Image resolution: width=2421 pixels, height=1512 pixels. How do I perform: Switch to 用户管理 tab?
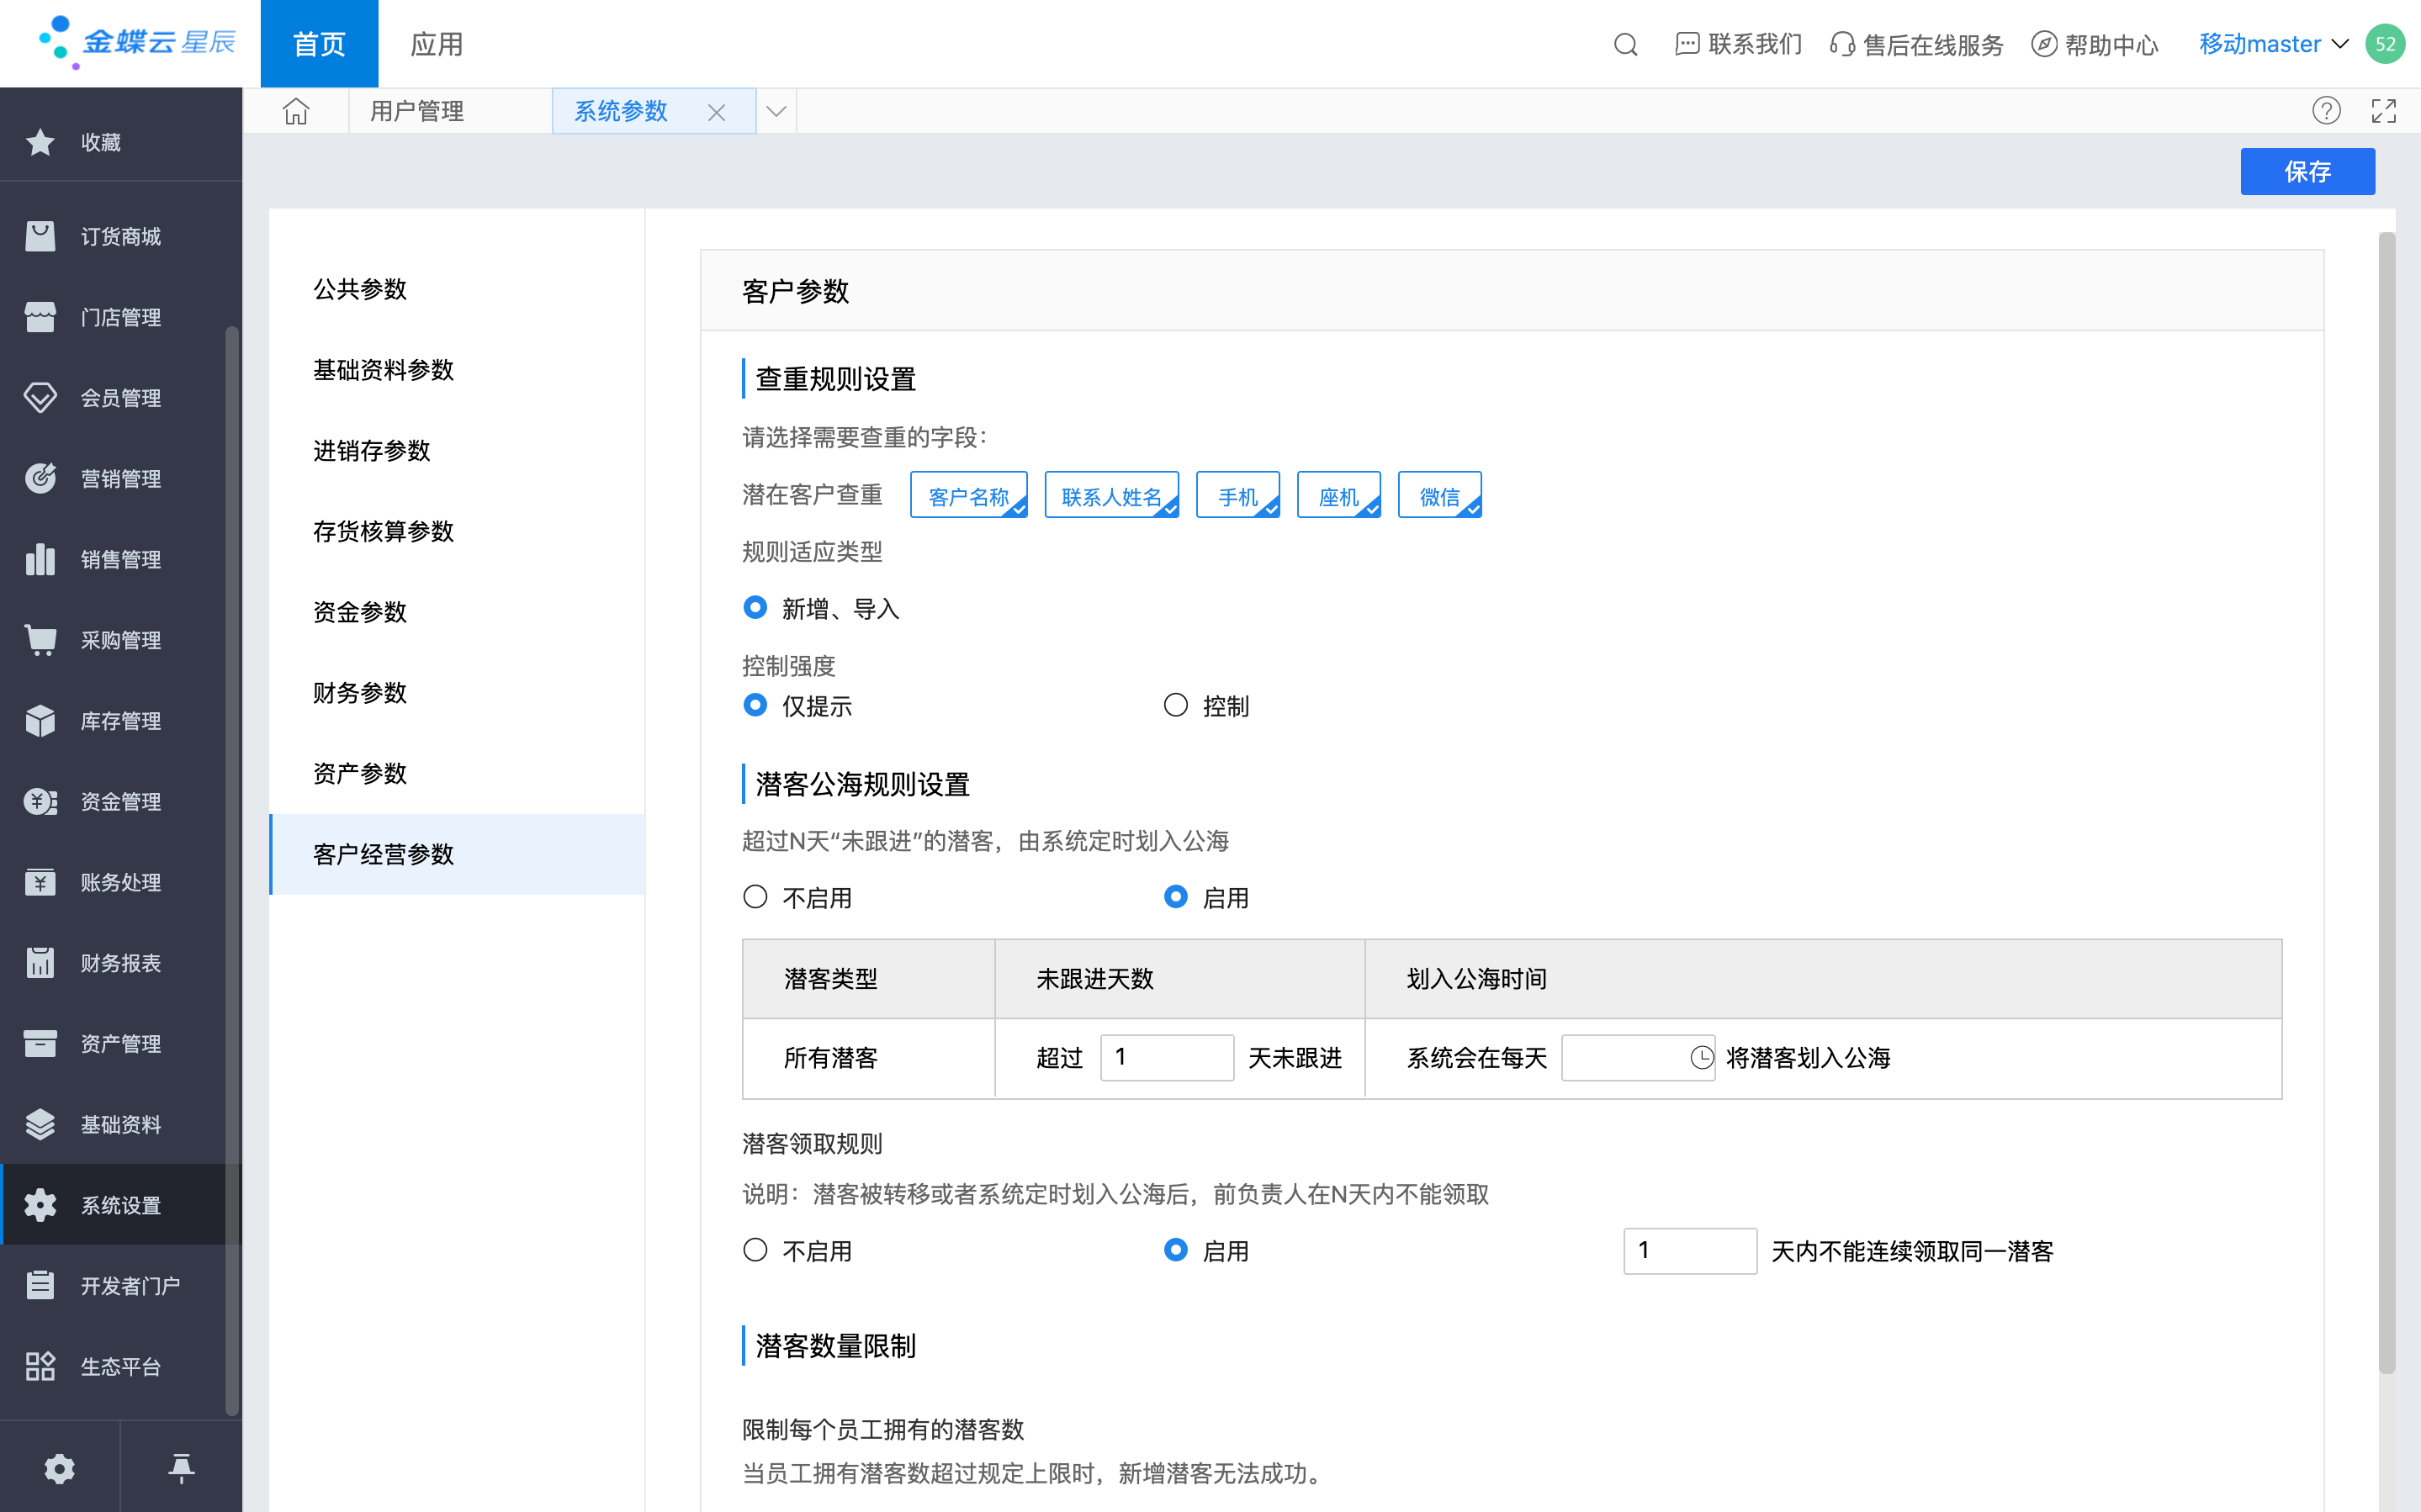tap(417, 111)
